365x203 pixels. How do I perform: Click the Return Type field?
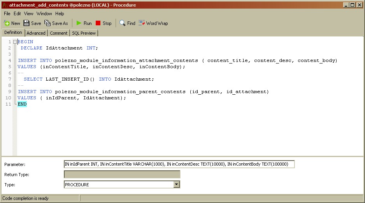(122, 174)
